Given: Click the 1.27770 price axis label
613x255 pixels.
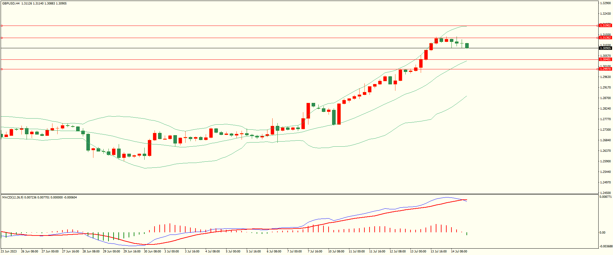Looking at the screenshot, I should (605, 119).
